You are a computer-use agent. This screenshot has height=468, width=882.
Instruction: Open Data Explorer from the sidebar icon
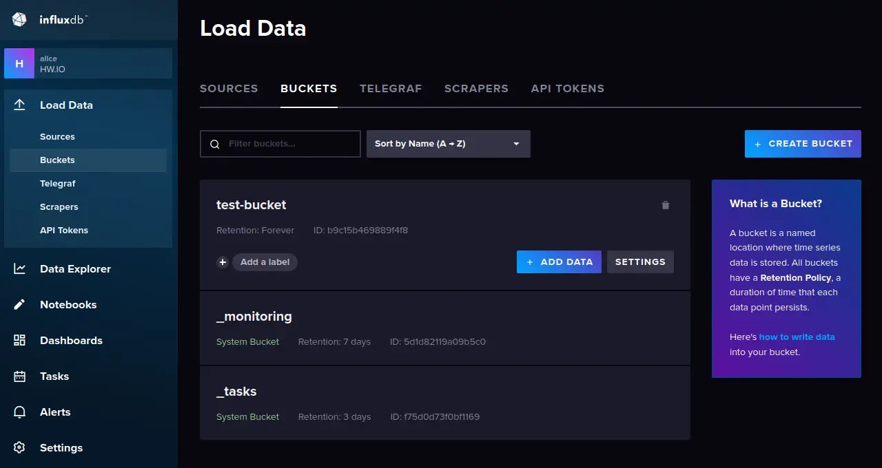(x=20, y=268)
